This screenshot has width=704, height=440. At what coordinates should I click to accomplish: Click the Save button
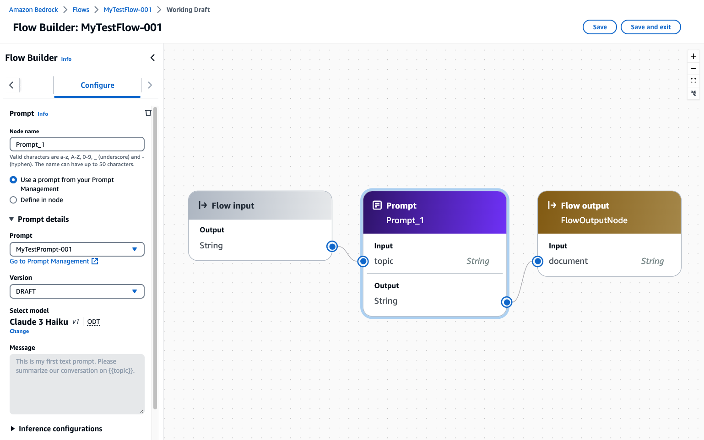(x=600, y=27)
